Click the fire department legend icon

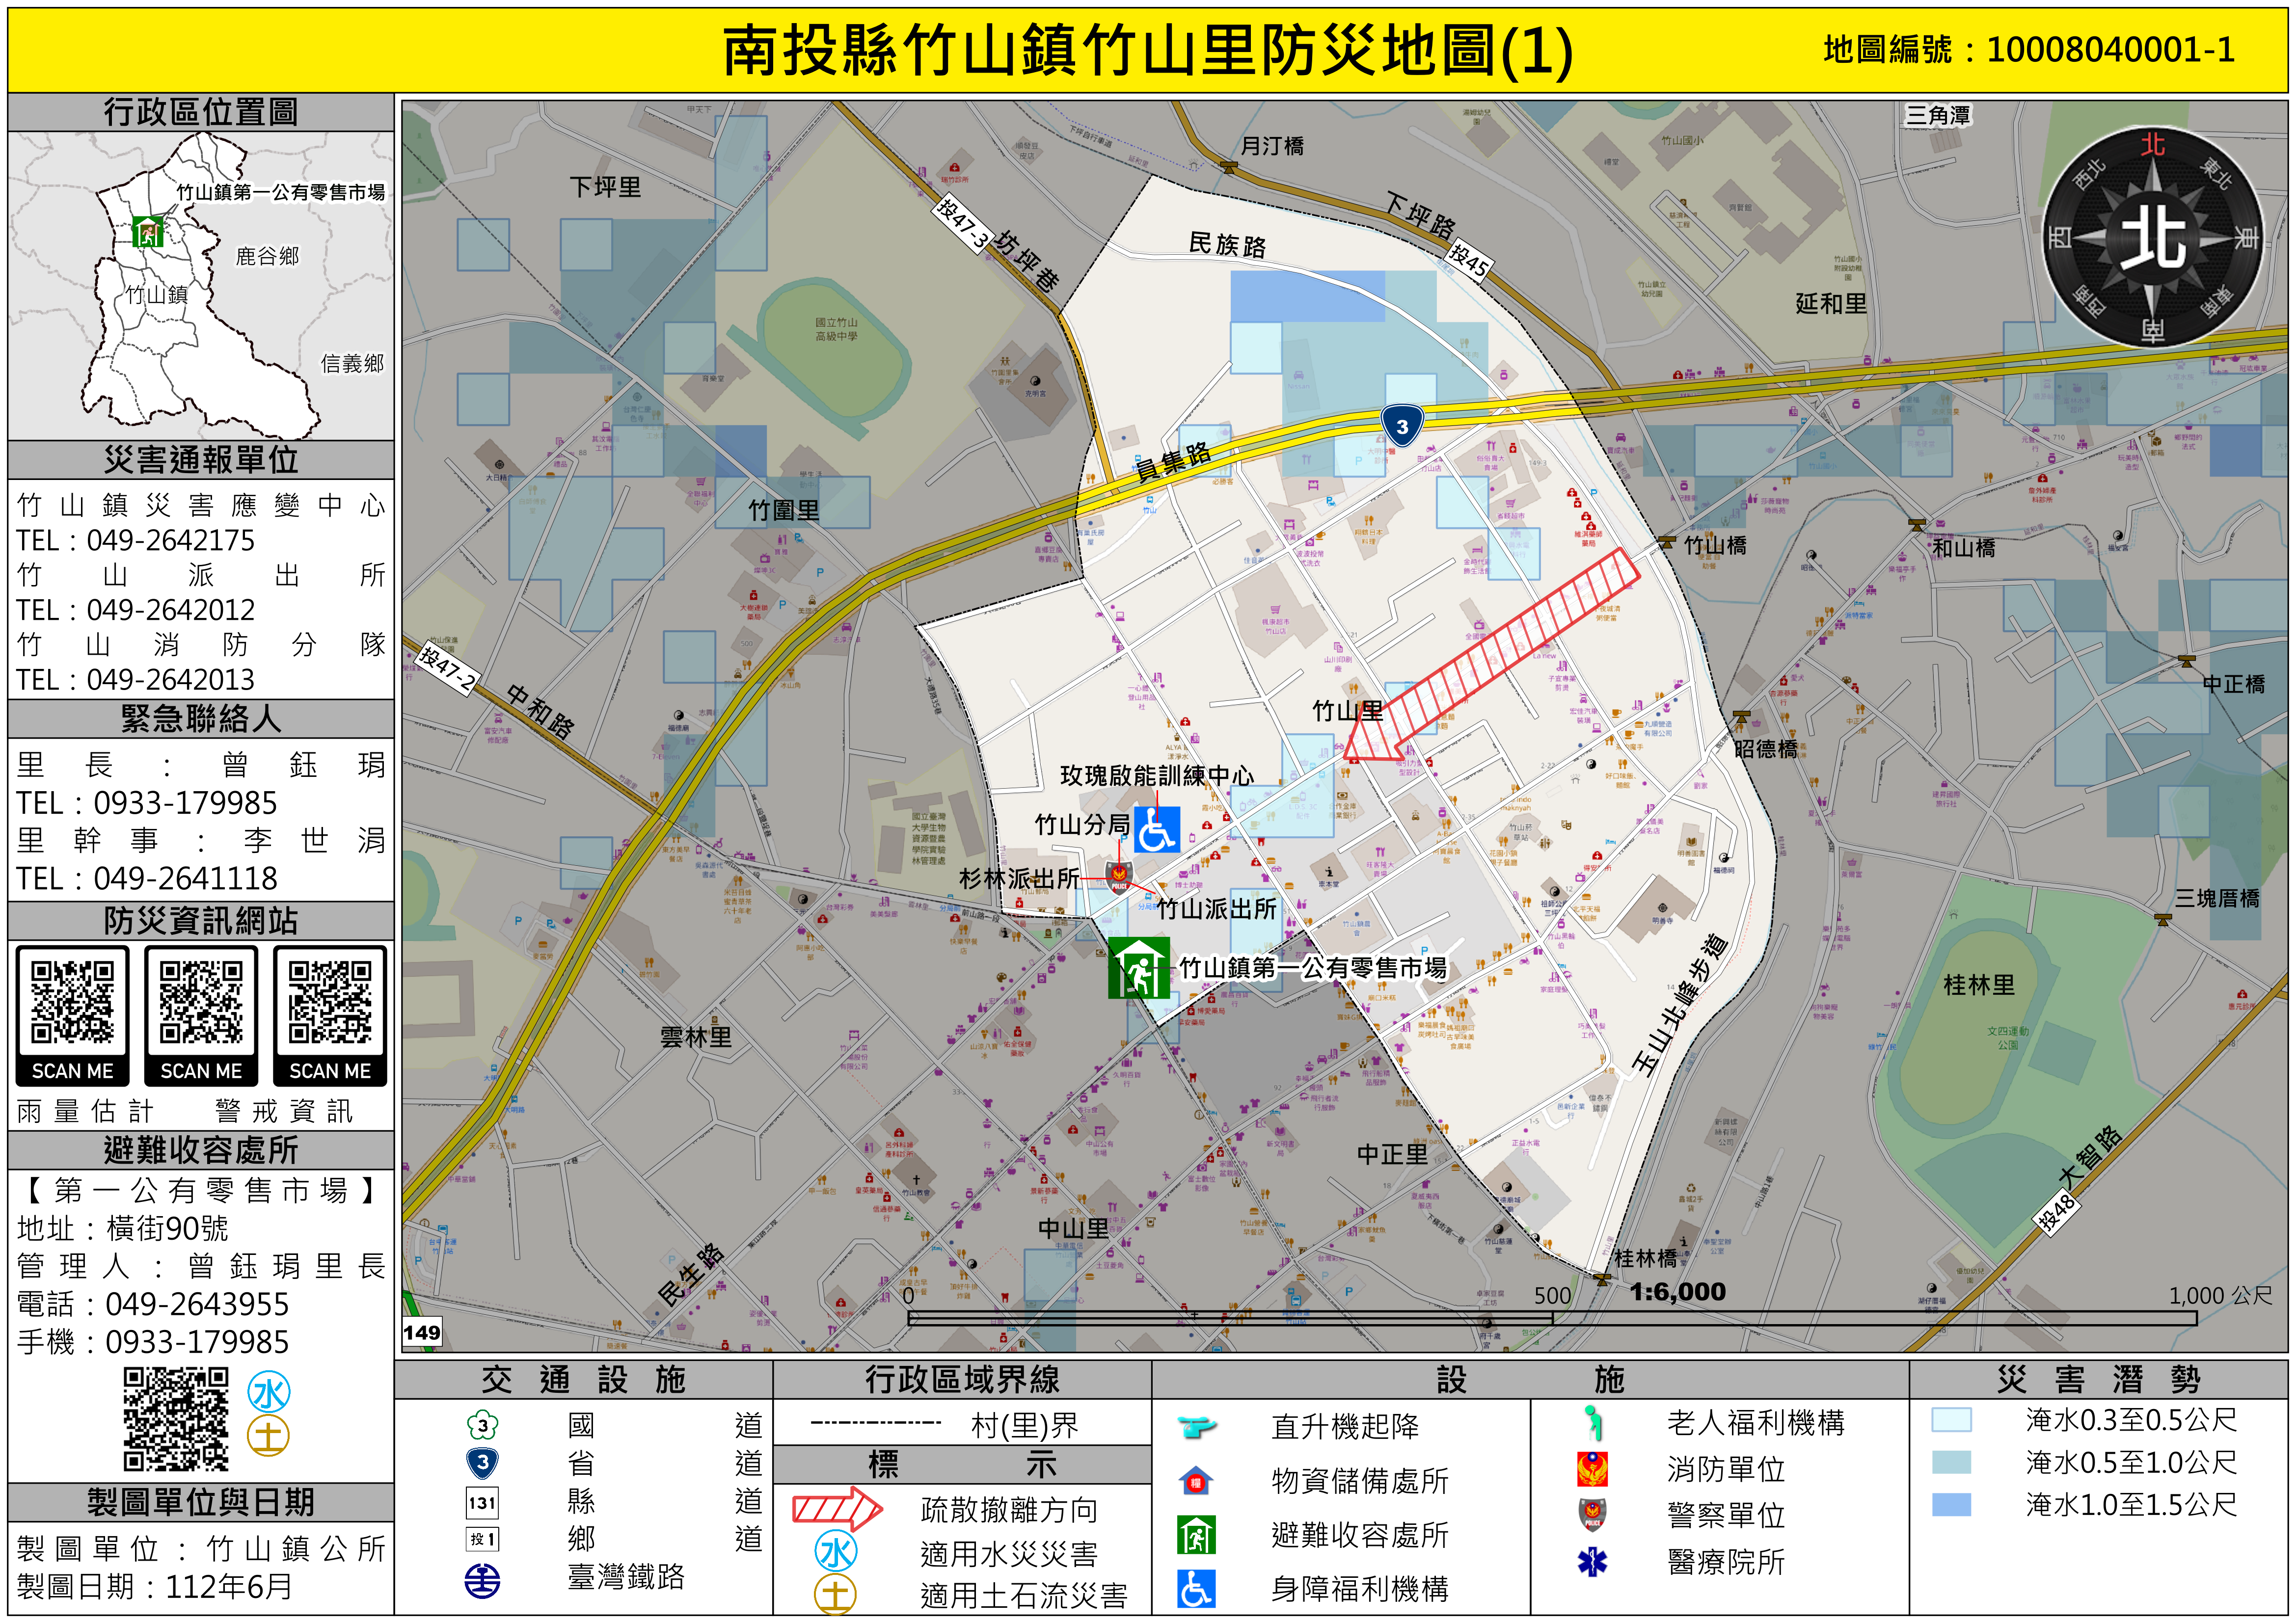pyautogui.click(x=1592, y=1469)
